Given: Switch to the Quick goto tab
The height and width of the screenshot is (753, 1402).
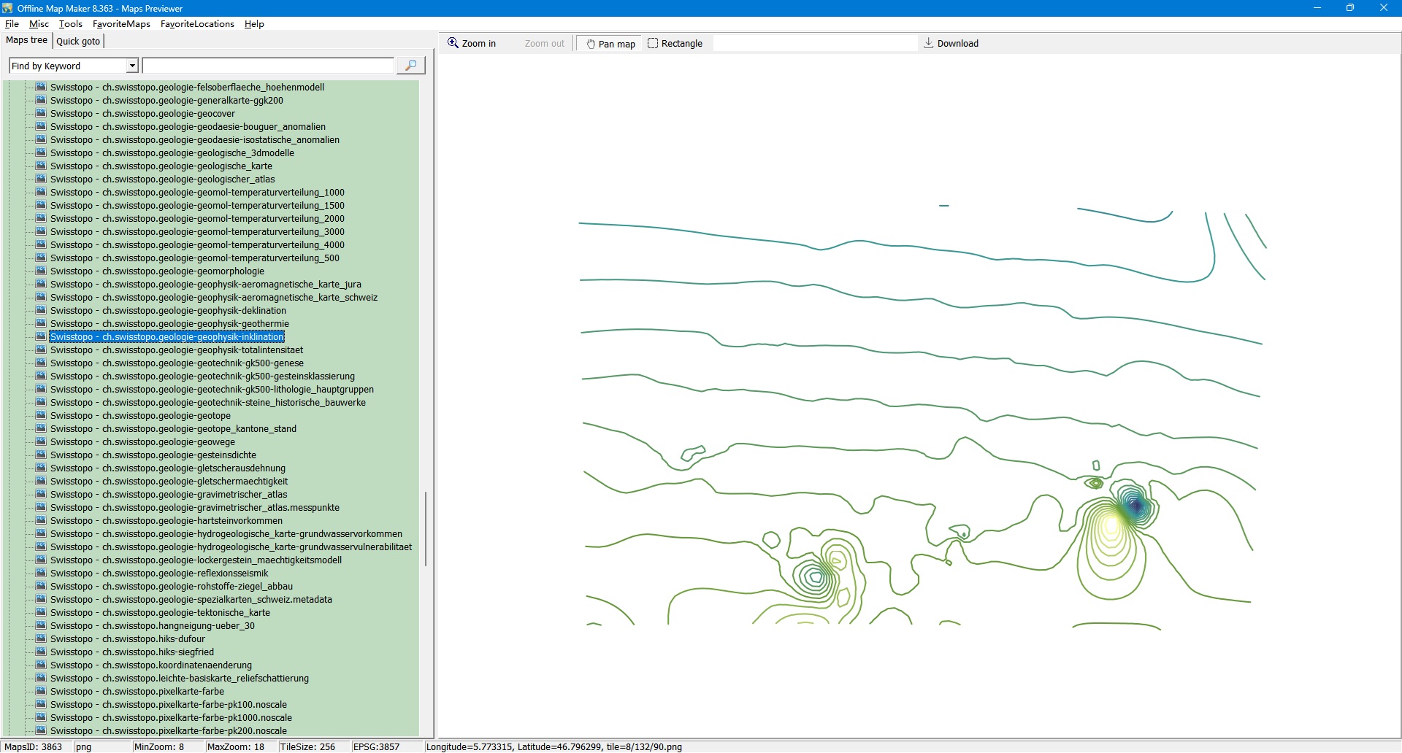Looking at the screenshot, I should click(78, 41).
